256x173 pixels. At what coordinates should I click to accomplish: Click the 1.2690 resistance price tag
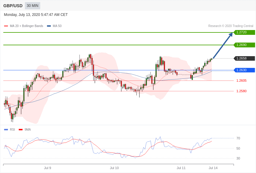click(244, 45)
